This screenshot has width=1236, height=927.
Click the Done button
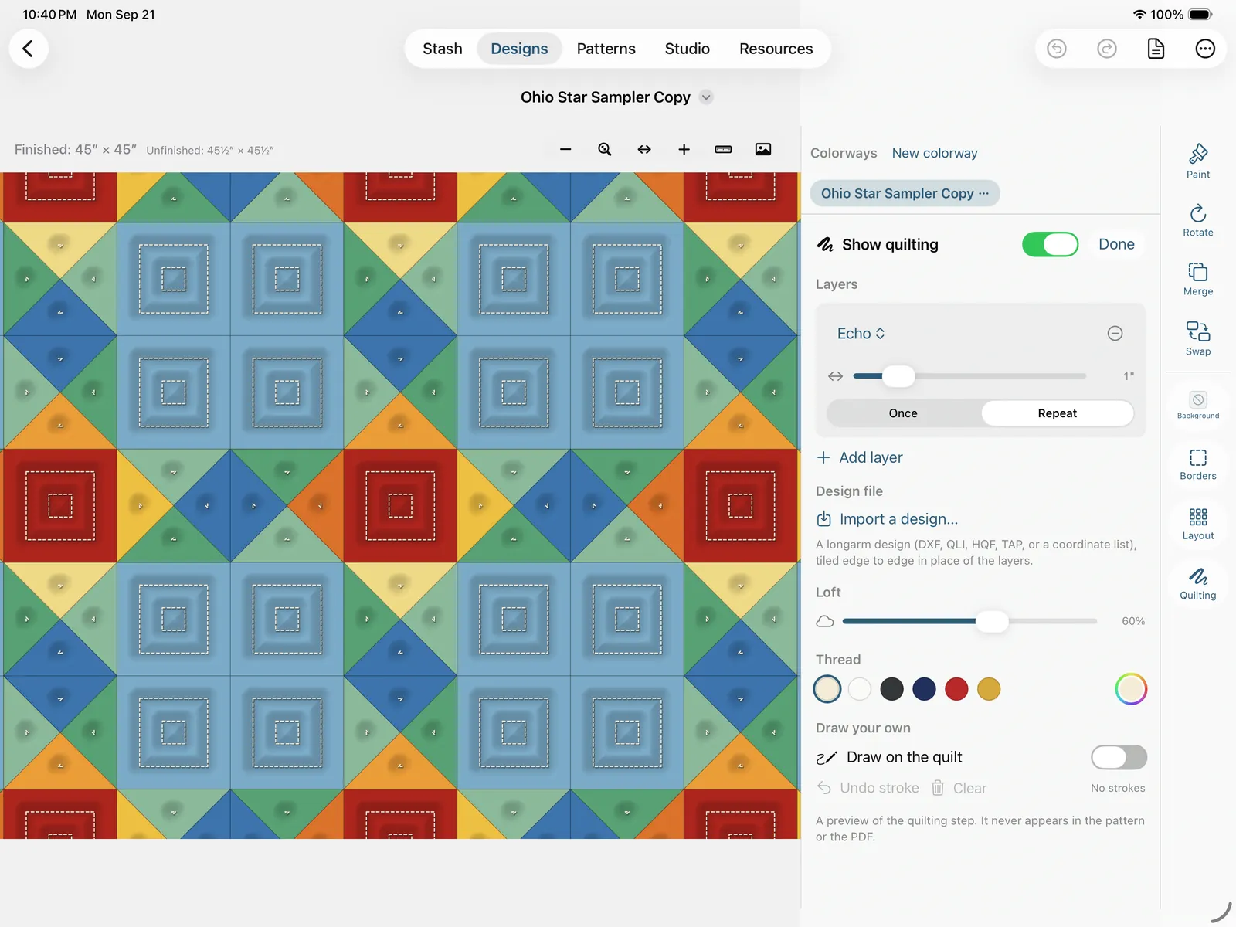point(1116,244)
